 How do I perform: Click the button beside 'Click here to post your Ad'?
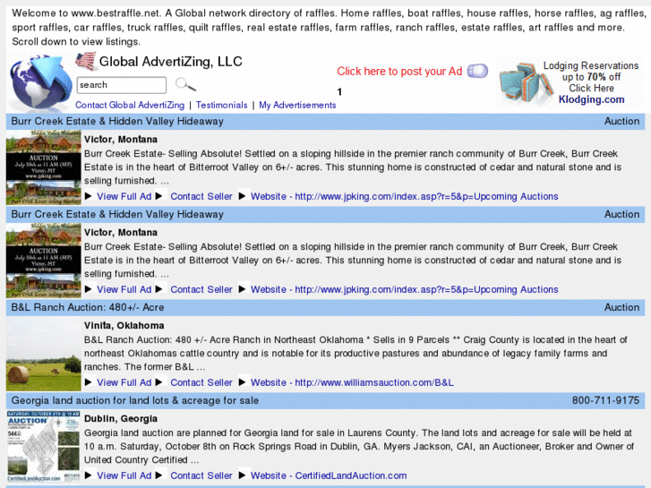point(477,71)
